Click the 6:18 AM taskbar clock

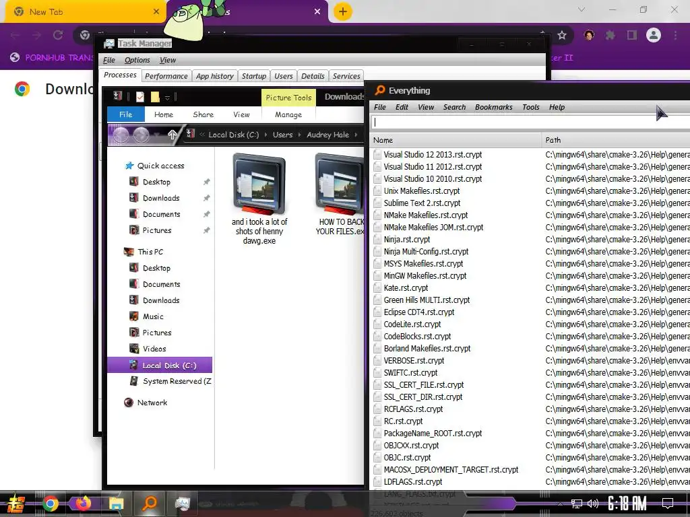tap(627, 504)
